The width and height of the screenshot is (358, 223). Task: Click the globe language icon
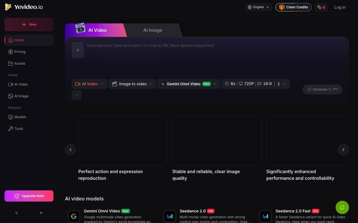click(x=250, y=7)
